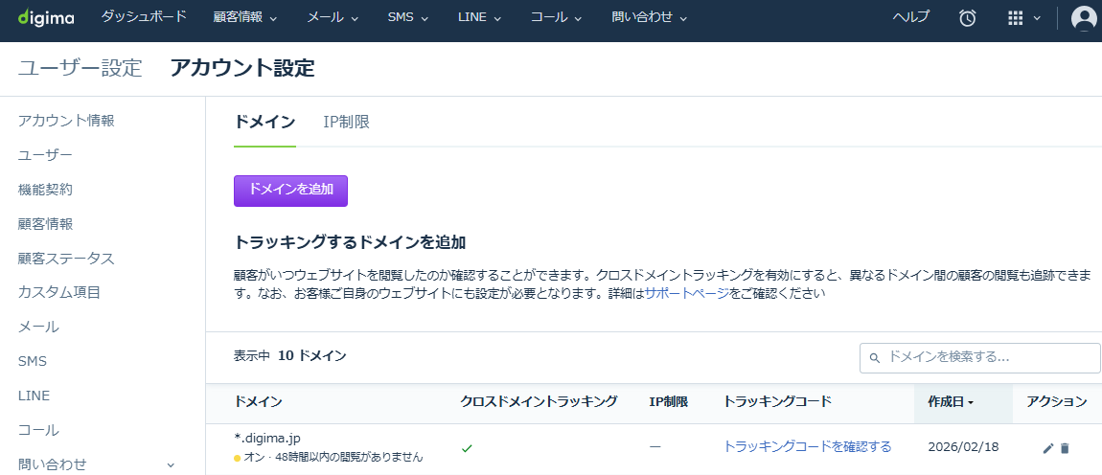Click the クロスドメイントラッキング column header
The image size is (1102, 475).
tap(540, 402)
